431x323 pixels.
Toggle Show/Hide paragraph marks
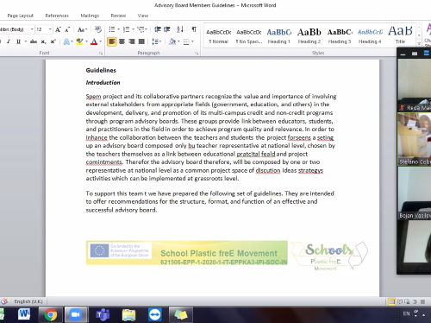(194, 29)
